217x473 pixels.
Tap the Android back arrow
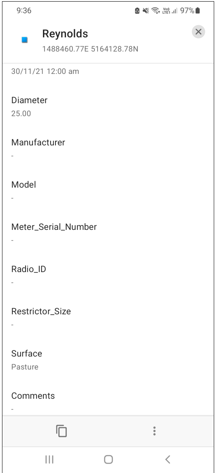point(168,460)
